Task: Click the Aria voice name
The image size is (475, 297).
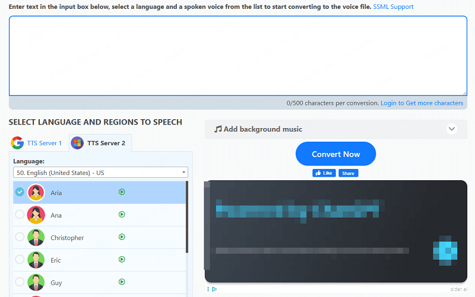Action: (56, 193)
